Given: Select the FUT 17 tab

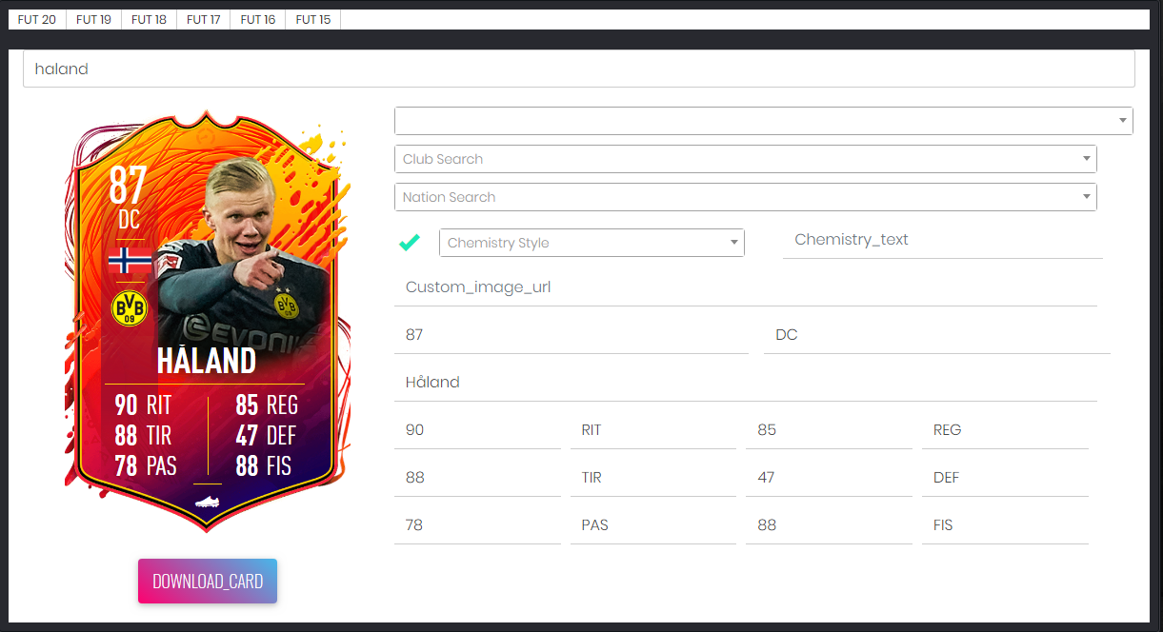Looking at the screenshot, I should coord(204,19).
